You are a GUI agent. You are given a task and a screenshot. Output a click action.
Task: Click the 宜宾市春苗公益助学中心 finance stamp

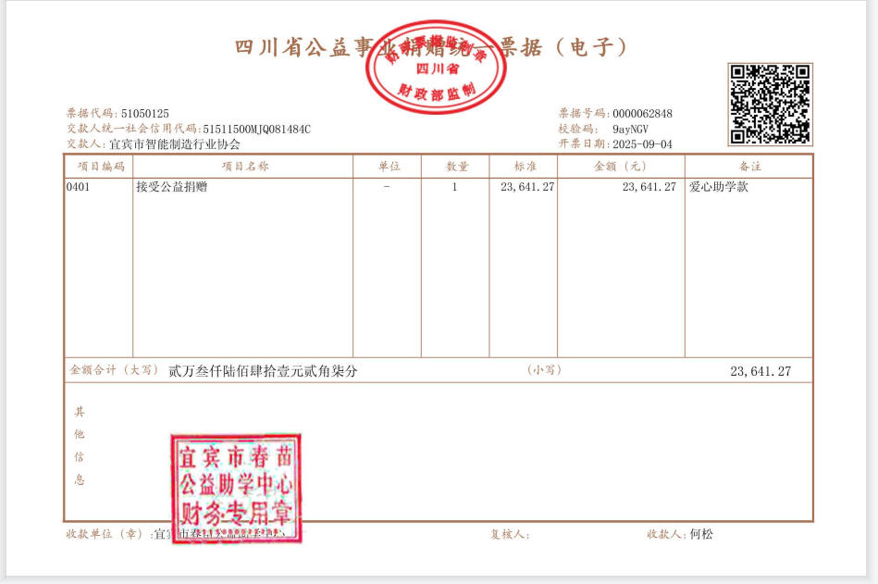pyautogui.click(x=236, y=489)
